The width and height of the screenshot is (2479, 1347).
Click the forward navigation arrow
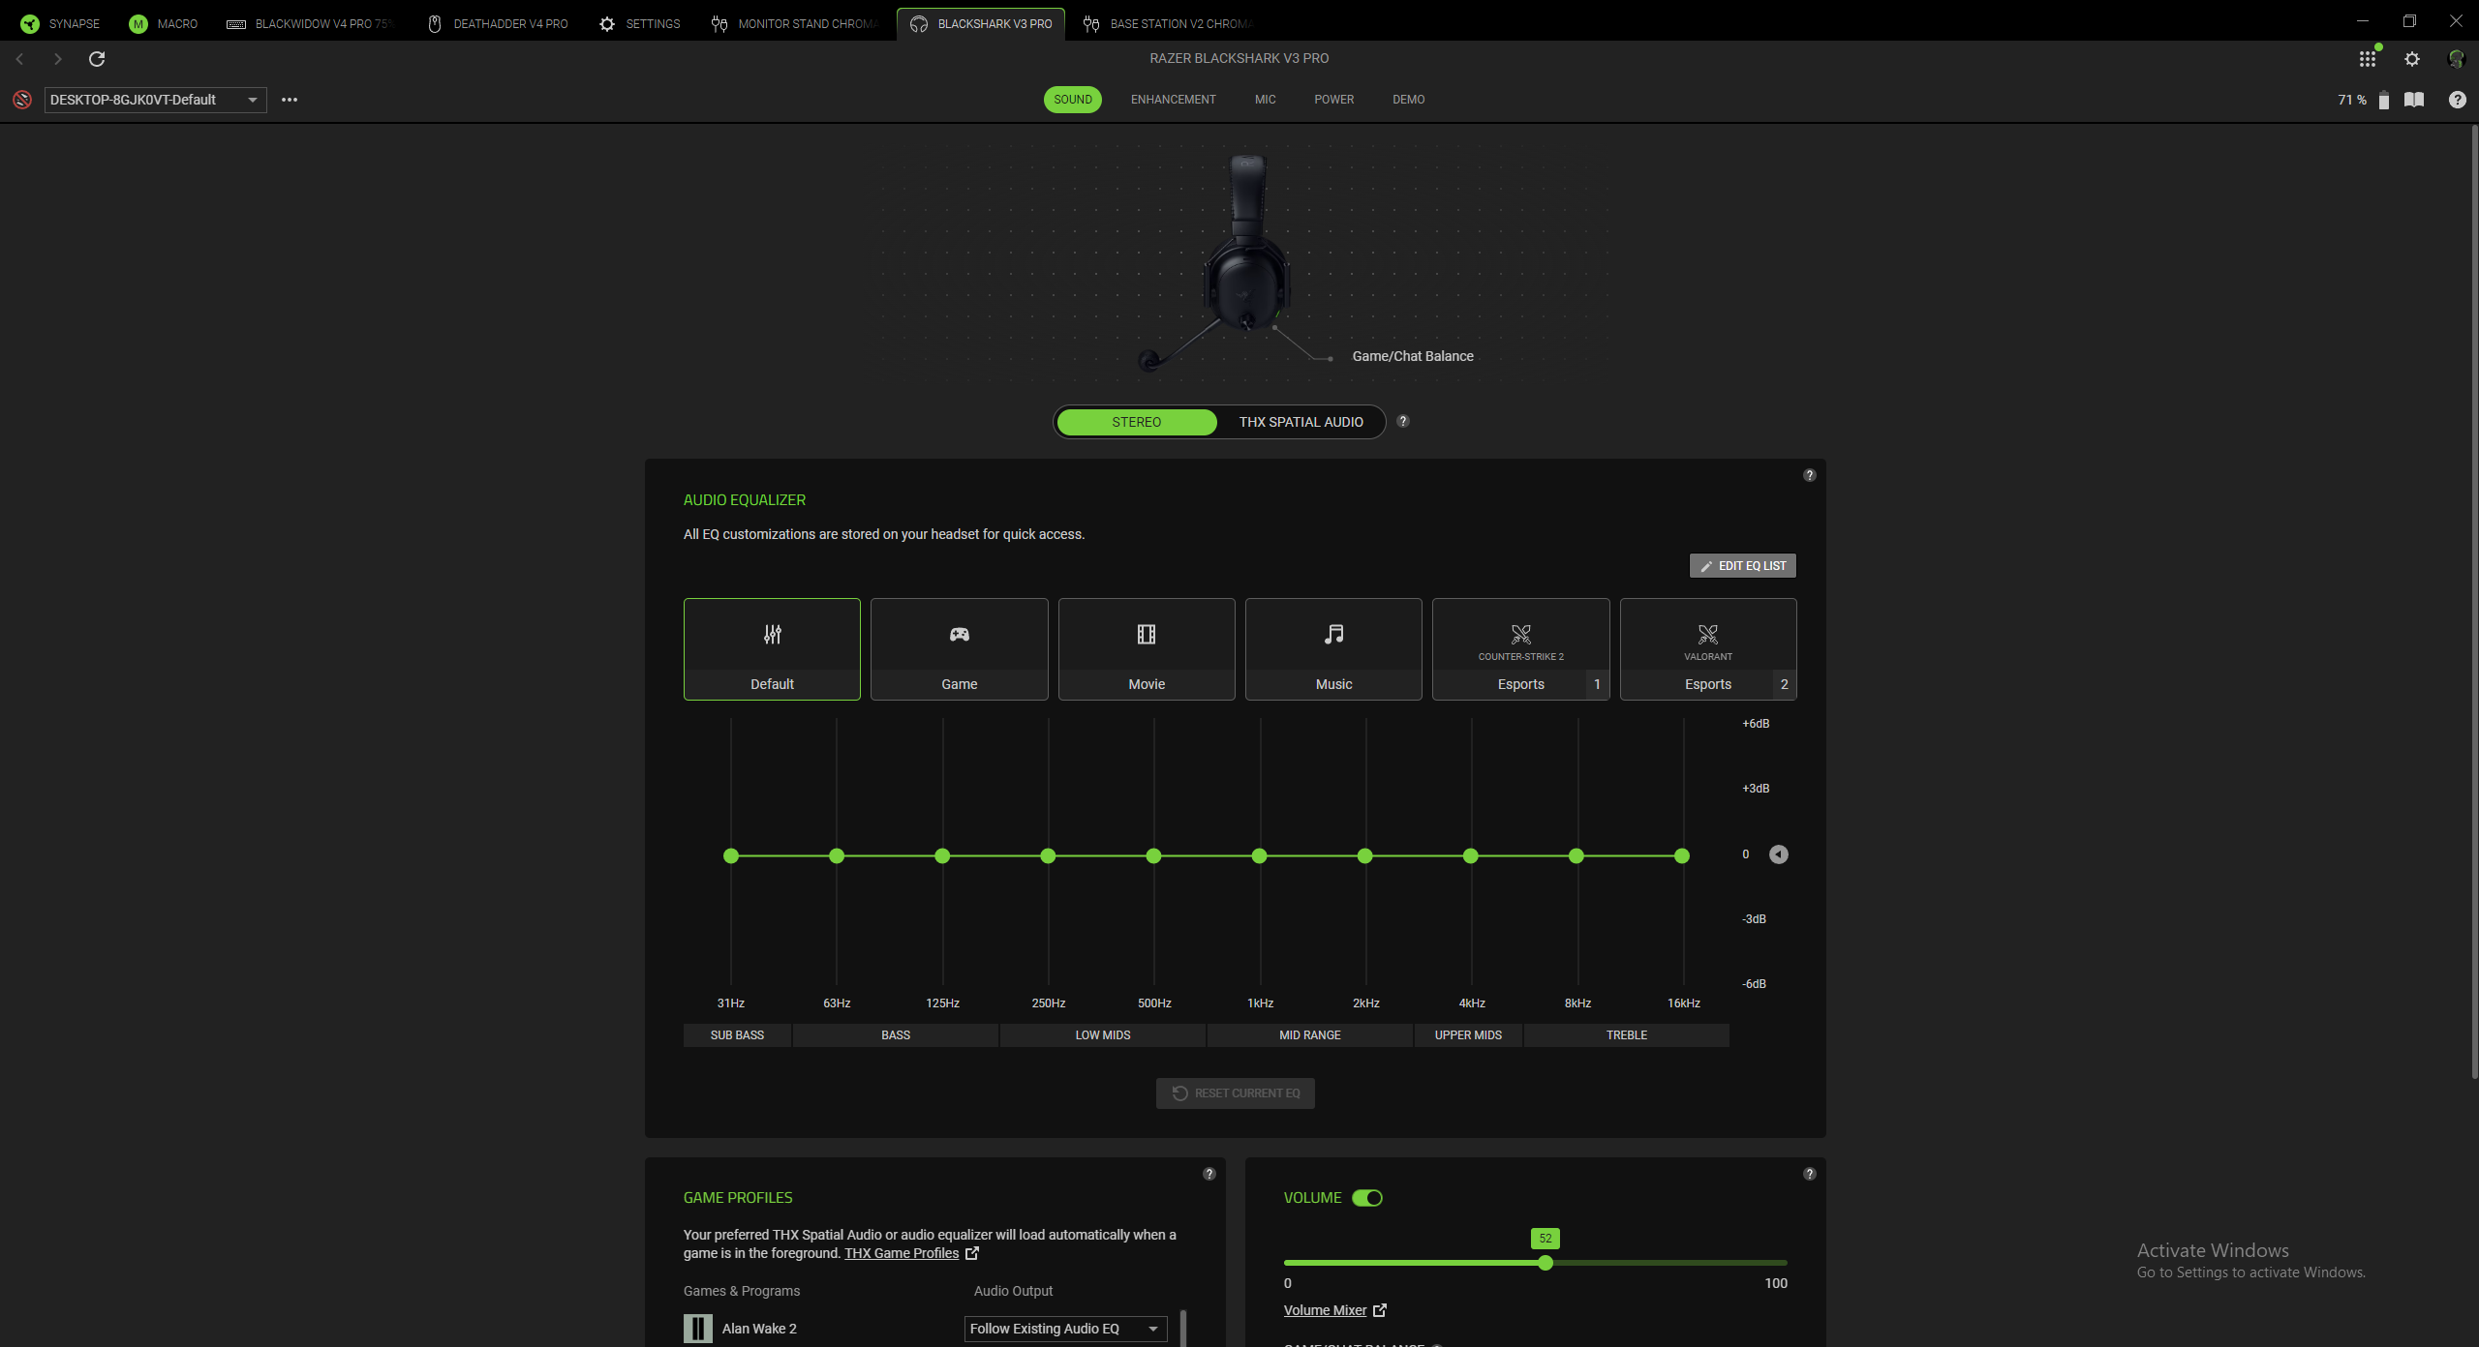(x=58, y=59)
